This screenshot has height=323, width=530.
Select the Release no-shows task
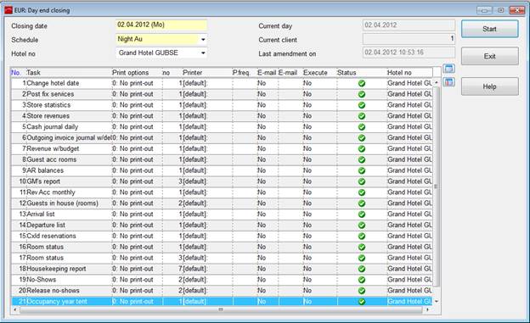222,291
